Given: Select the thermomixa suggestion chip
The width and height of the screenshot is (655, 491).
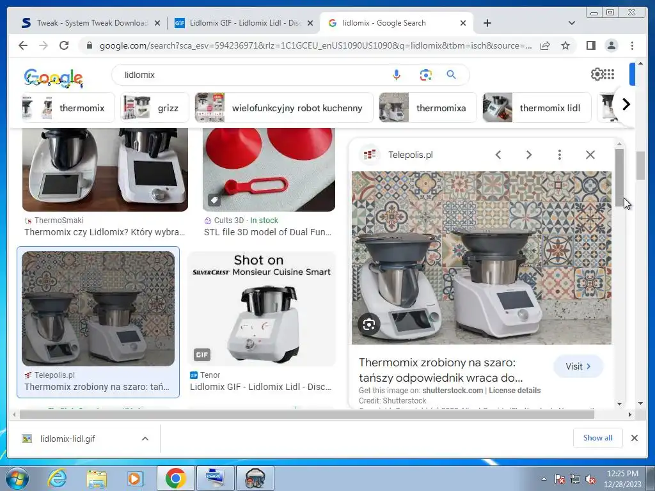Looking at the screenshot, I should 427,107.
